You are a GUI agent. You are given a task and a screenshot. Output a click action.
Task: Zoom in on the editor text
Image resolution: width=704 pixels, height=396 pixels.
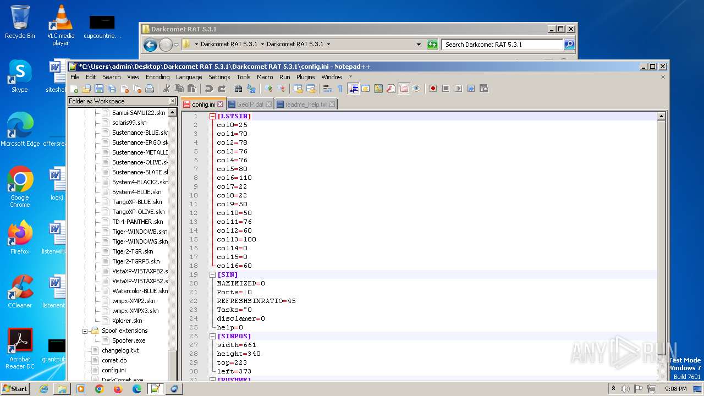point(268,89)
